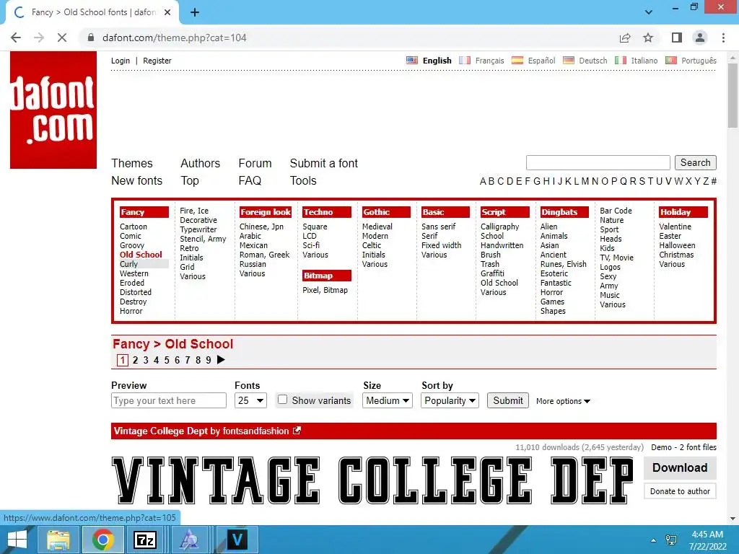Viewport: 739px width, 554px height.
Task: Open the FAQ page
Action: click(x=250, y=180)
